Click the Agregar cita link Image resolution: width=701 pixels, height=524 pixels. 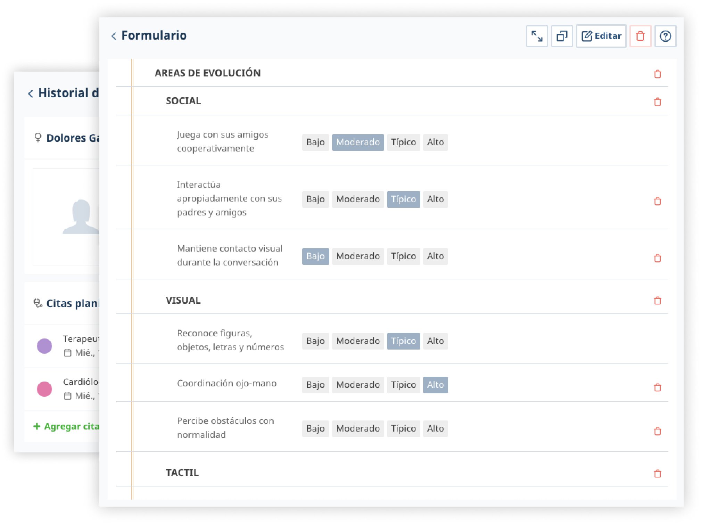(67, 426)
